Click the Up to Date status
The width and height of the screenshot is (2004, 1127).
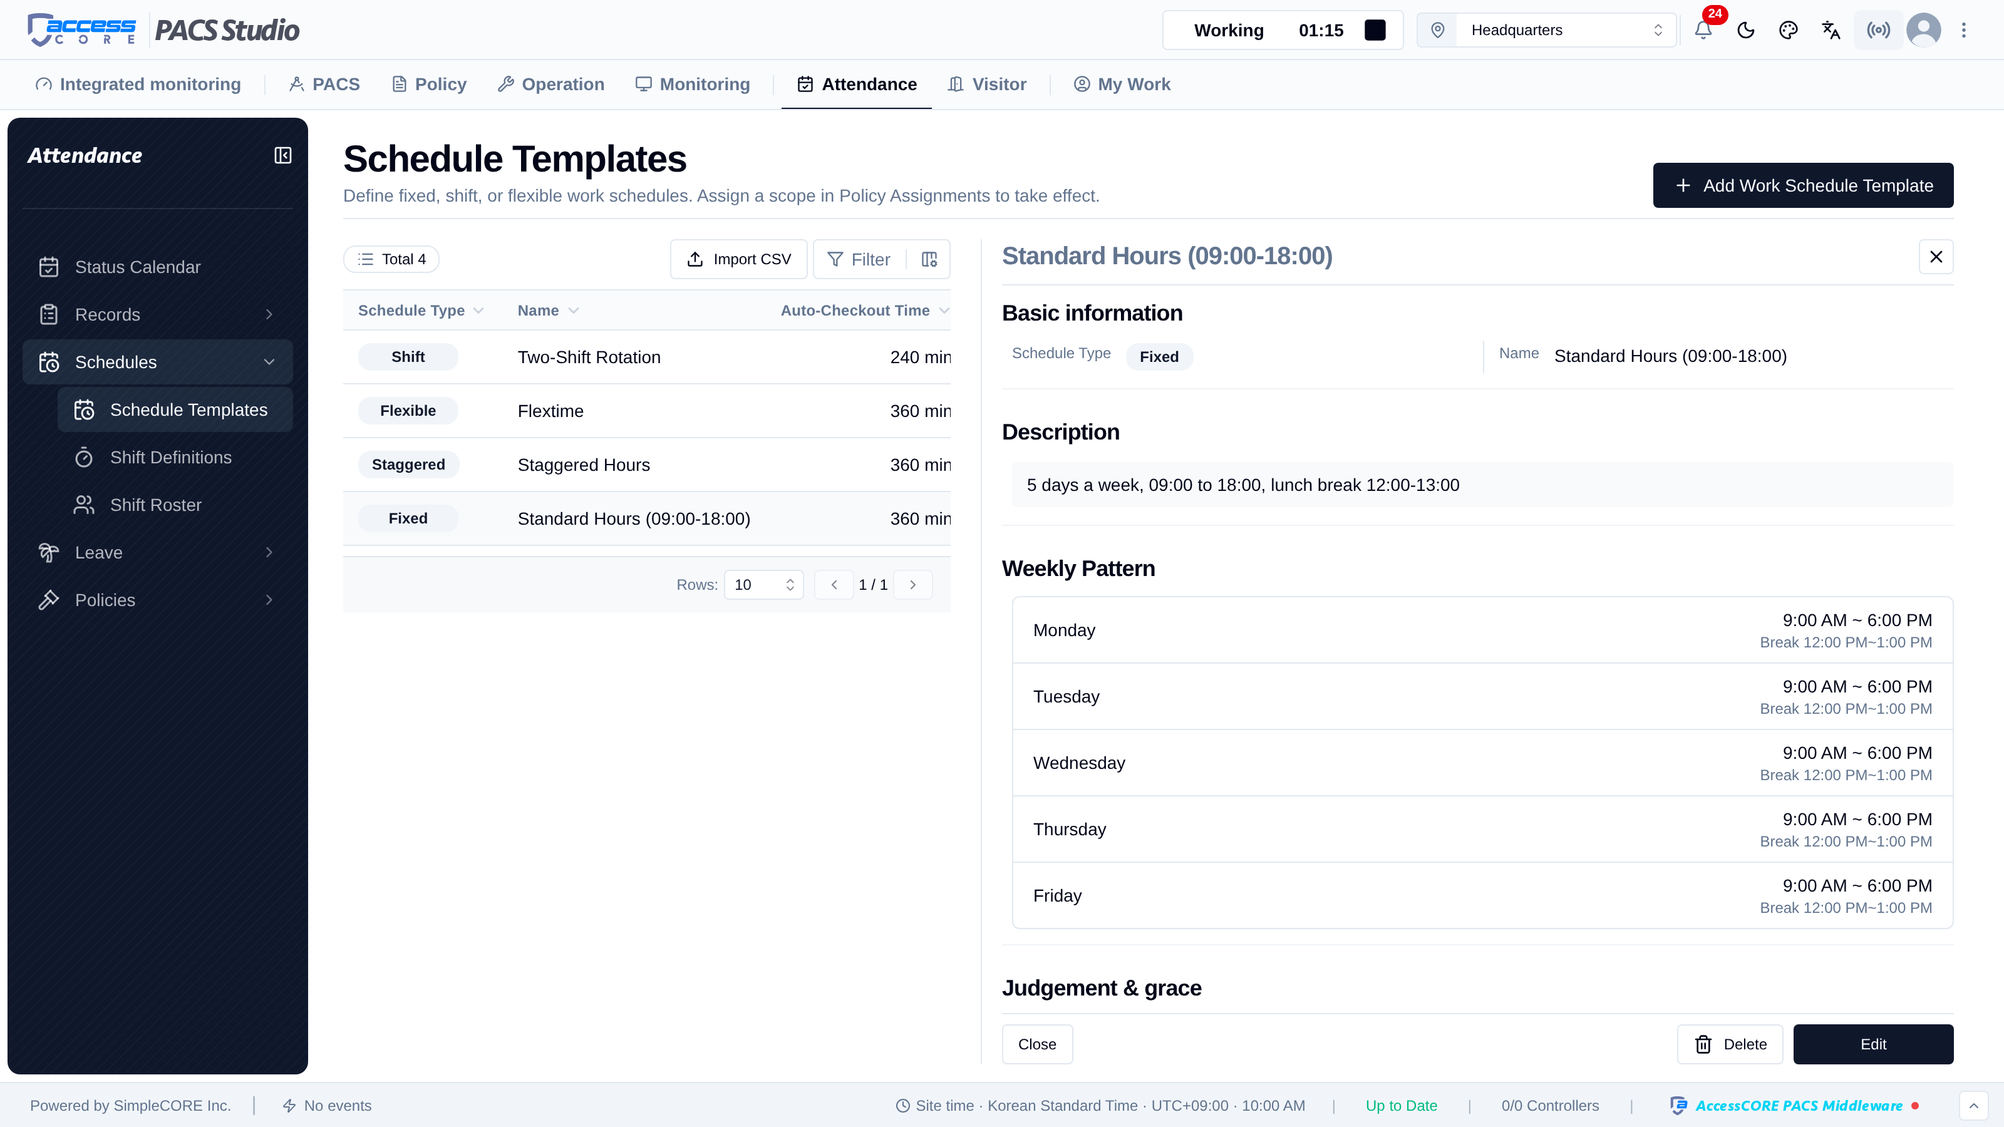1401,1105
